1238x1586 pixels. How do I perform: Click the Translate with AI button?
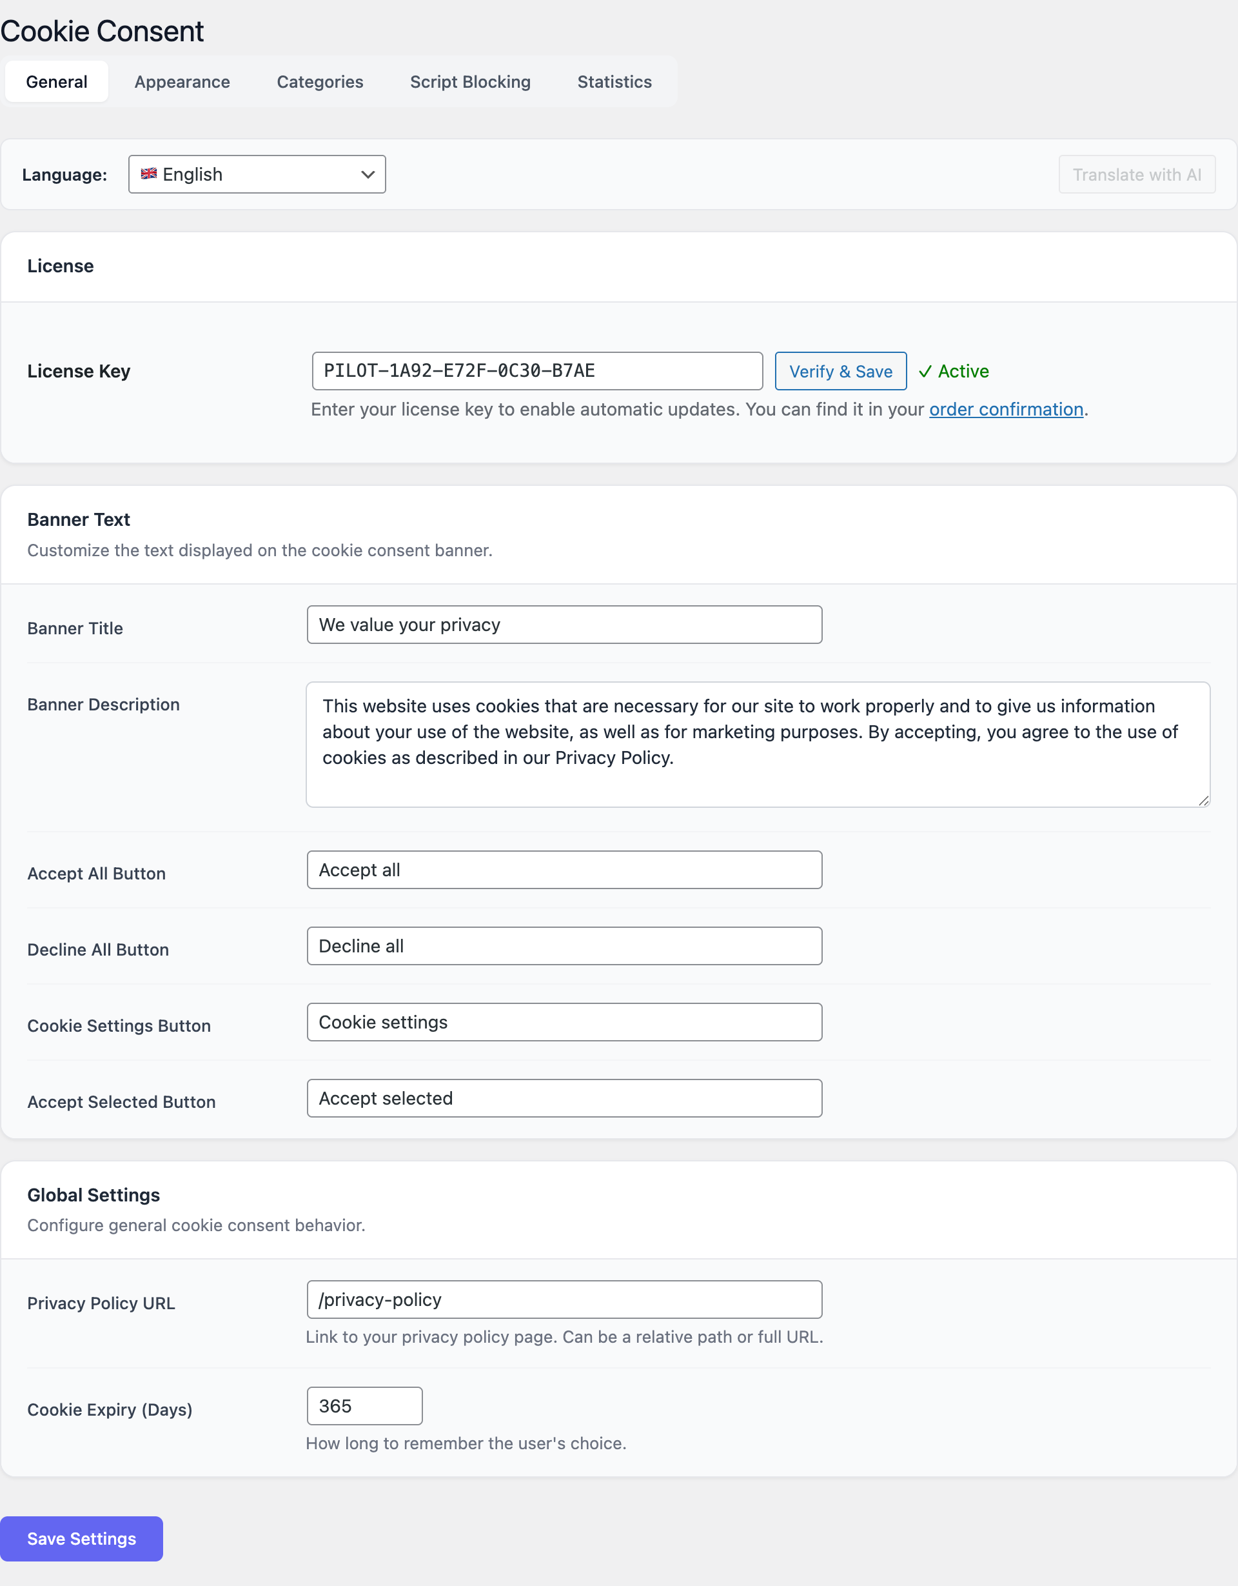(x=1136, y=175)
